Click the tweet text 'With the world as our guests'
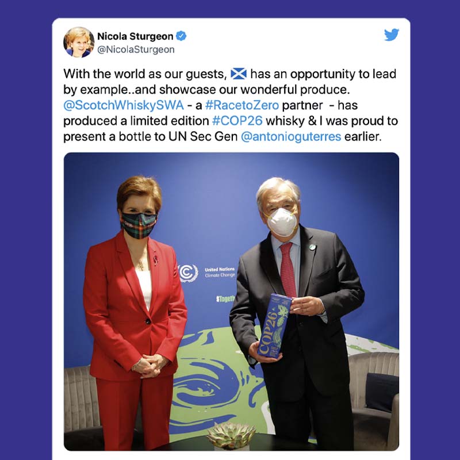The width and height of the screenshot is (460, 460). click(x=143, y=74)
